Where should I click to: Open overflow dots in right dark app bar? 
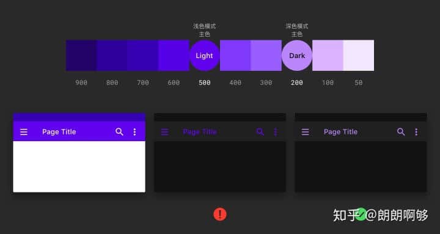coord(416,132)
